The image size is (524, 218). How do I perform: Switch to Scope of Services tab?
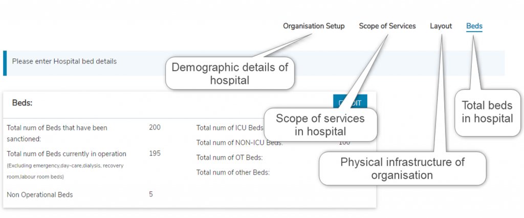tap(387, 26)
